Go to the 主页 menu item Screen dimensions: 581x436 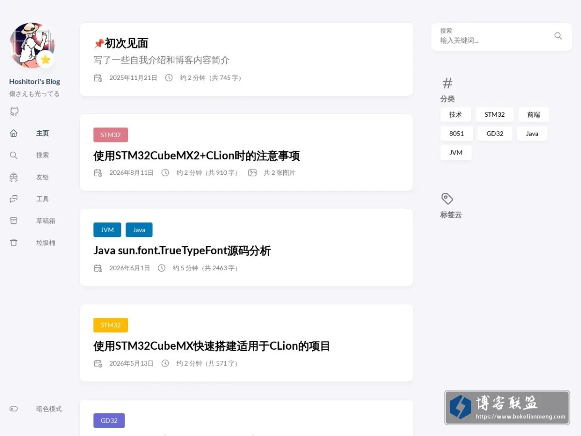(43, 133)
